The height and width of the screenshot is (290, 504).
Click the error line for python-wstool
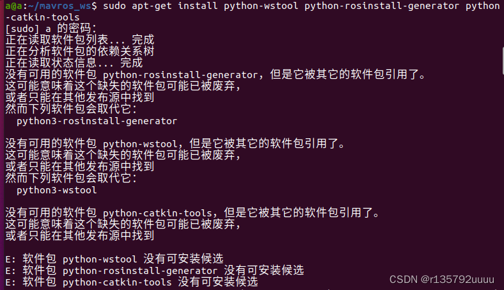click(x=114, y=259)
